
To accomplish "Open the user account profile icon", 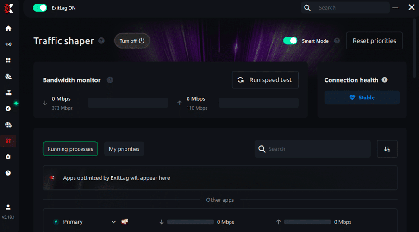I will pos(8,207).
